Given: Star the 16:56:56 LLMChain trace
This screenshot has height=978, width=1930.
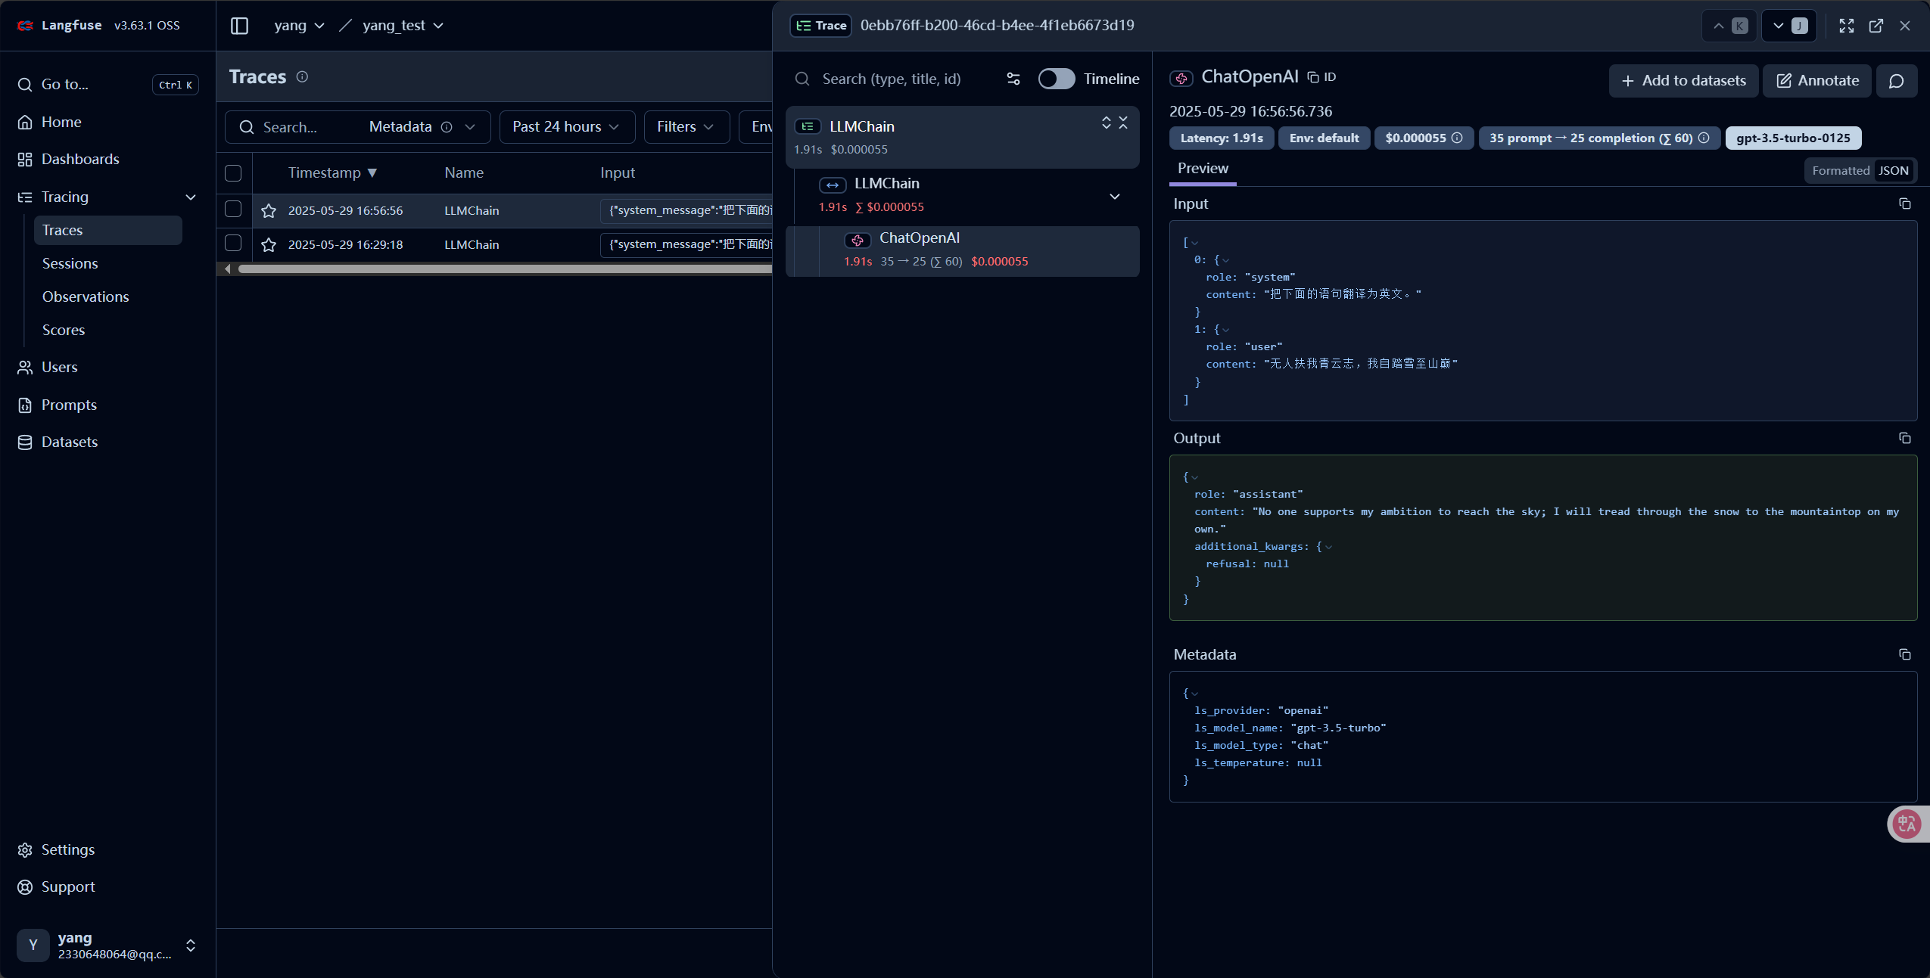Looking at the screenshot, I should 269,211.
